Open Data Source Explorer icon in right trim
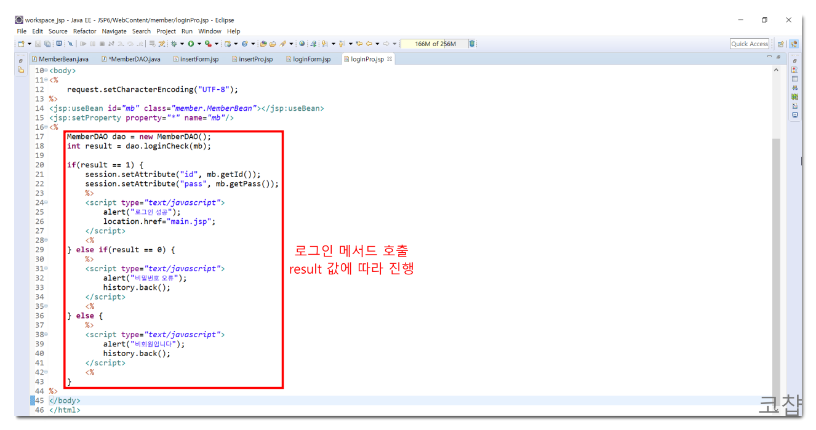This screenshot has width=816, height=430. pos(795,97)
